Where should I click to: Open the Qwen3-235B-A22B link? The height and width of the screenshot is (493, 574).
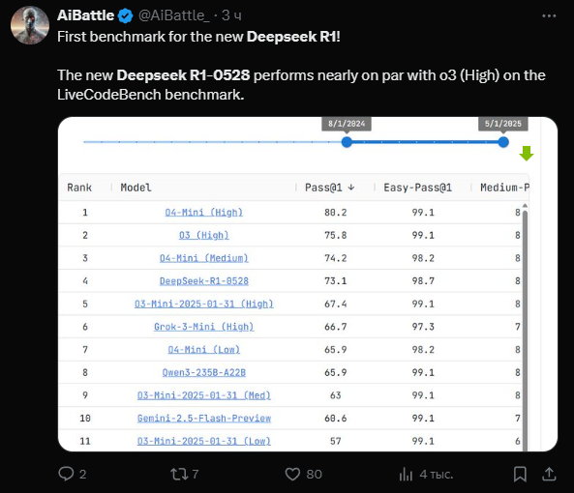[x=204, y=372]
